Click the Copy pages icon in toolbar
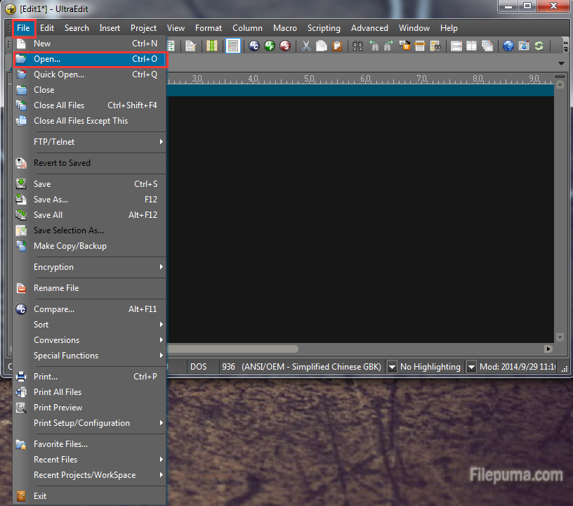Screen dimensions: 573x506 tap(322, 46)
